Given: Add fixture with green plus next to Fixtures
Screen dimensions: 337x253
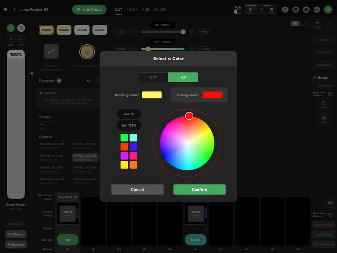Looking at the screenshot, I should coord(59,81).
